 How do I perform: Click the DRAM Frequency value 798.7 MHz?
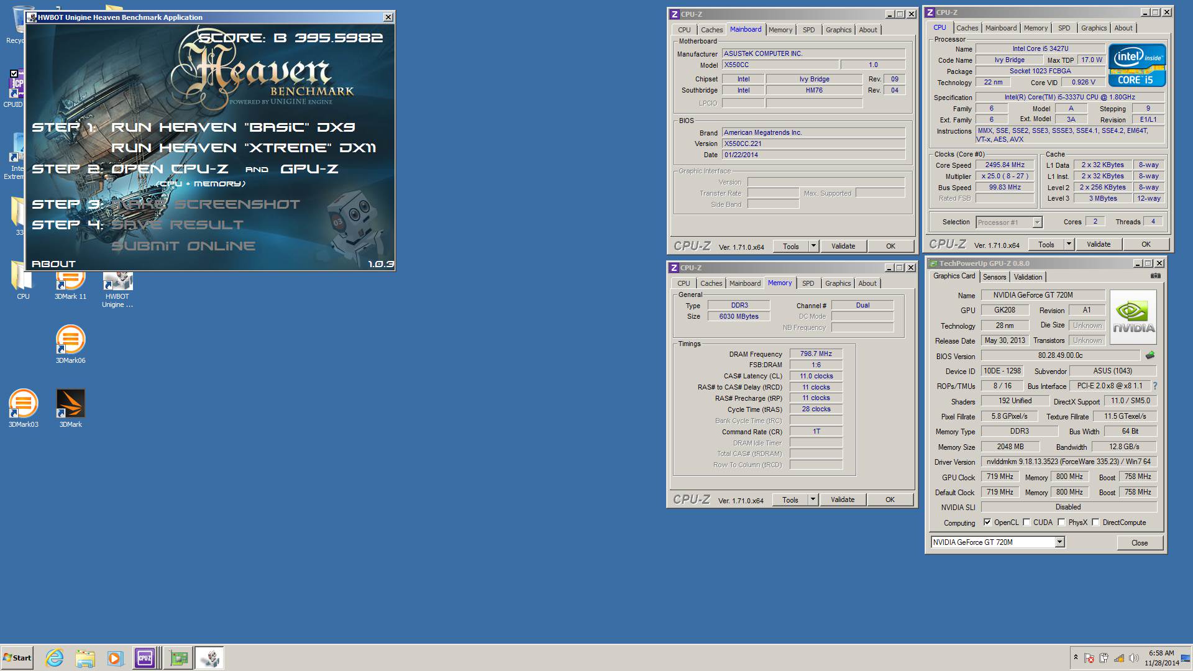816,354
